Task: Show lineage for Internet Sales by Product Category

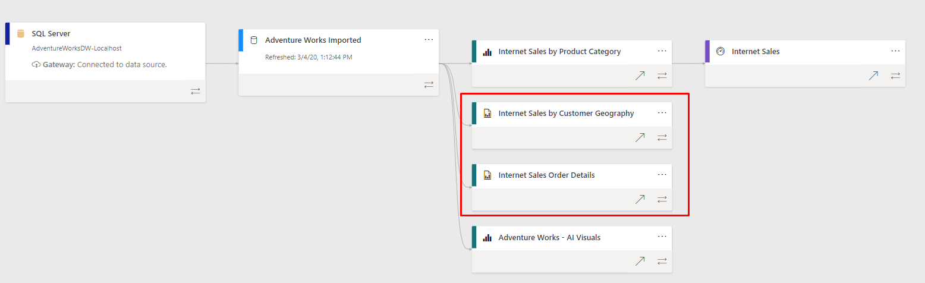Action: click(x=662, y=76)
